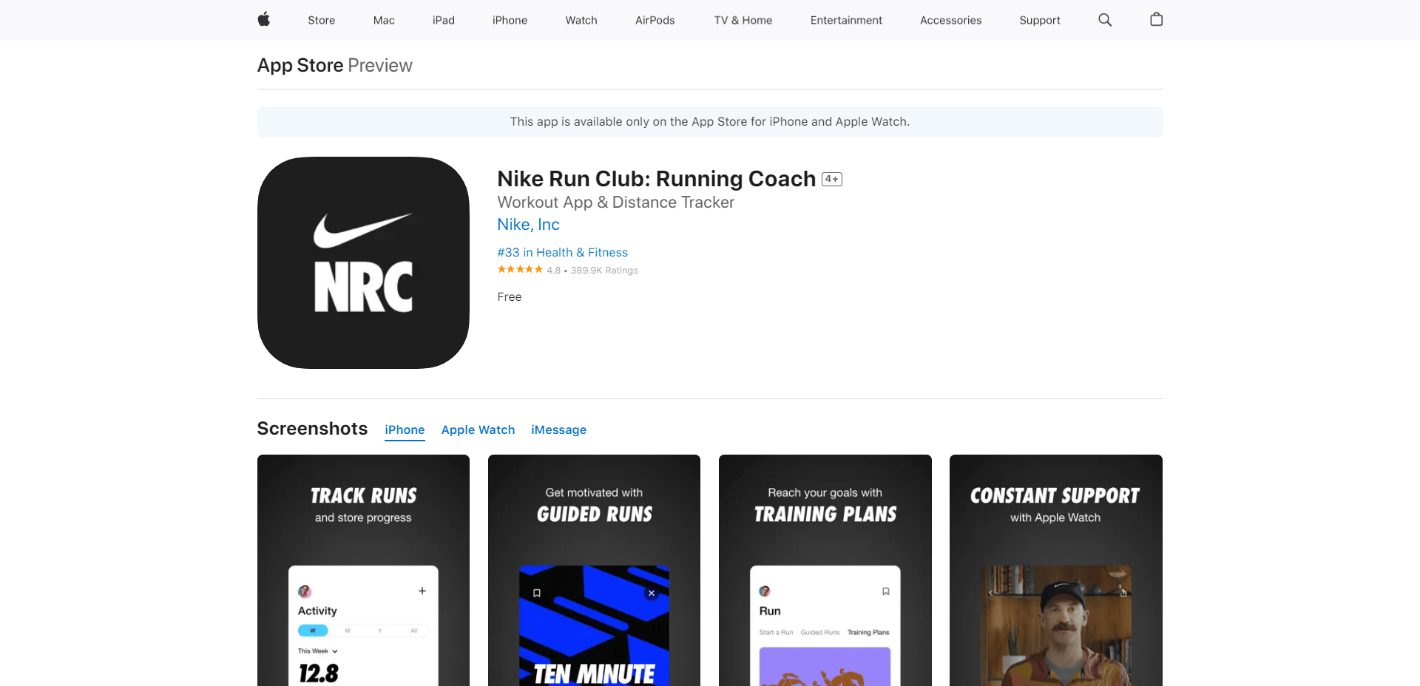The height and width of the screenshot is (686, 1420).
Task: Open the iPad menu item
Action: tap(444, 20)
